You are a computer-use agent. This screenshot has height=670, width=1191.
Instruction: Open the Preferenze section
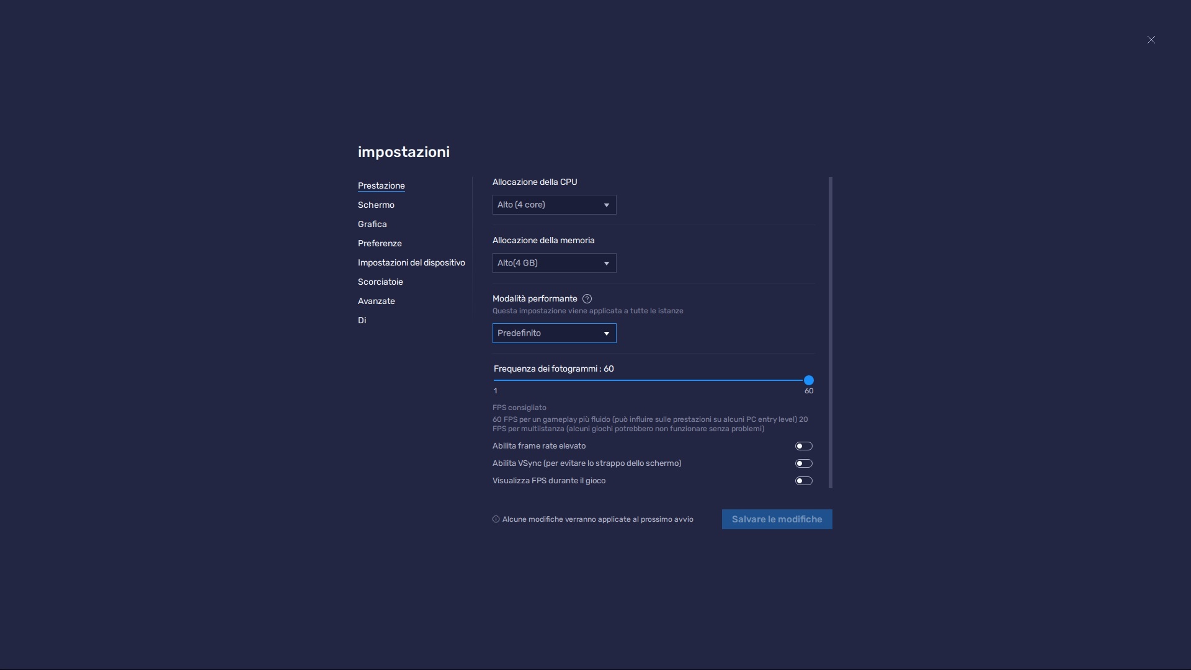380,243
